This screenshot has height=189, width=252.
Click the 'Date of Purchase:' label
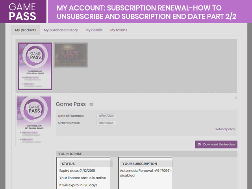[71, 116]
